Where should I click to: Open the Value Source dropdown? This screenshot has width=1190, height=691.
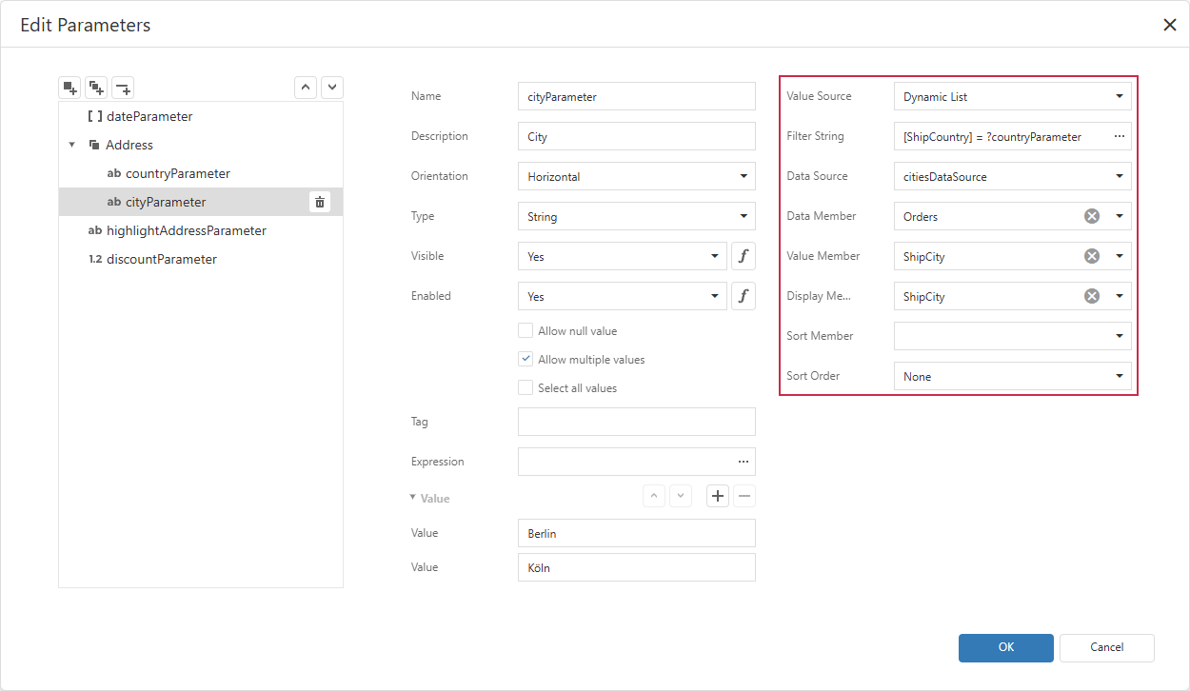coord(1013,96)
